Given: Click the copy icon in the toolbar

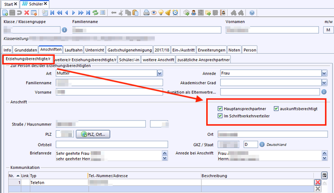Looking at the screenshot, I should (128, 13).
